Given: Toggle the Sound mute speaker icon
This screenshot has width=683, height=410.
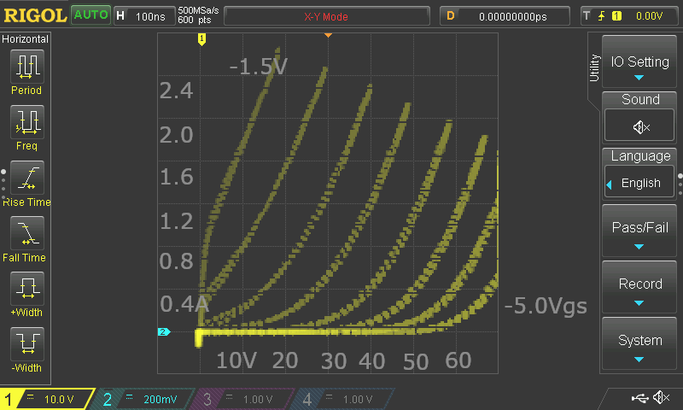Looking at the screenshot, I should (639, 127).
